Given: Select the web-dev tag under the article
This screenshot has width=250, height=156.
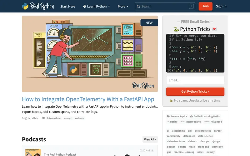Looking at the screenshot, I should coord(79,118).
